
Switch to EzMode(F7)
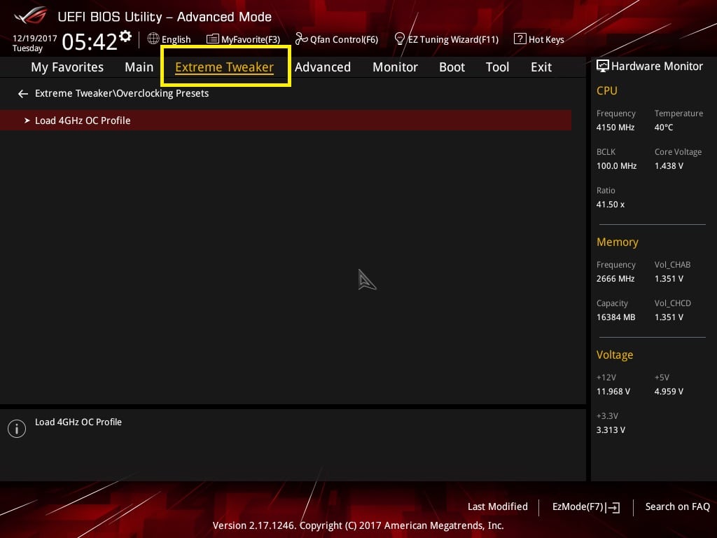pyautogui.click(x=578, y=506)
